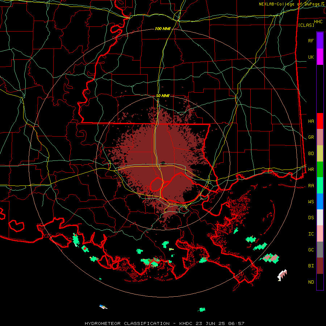
Task: Click the GR legend label
Action: point(311,137)
